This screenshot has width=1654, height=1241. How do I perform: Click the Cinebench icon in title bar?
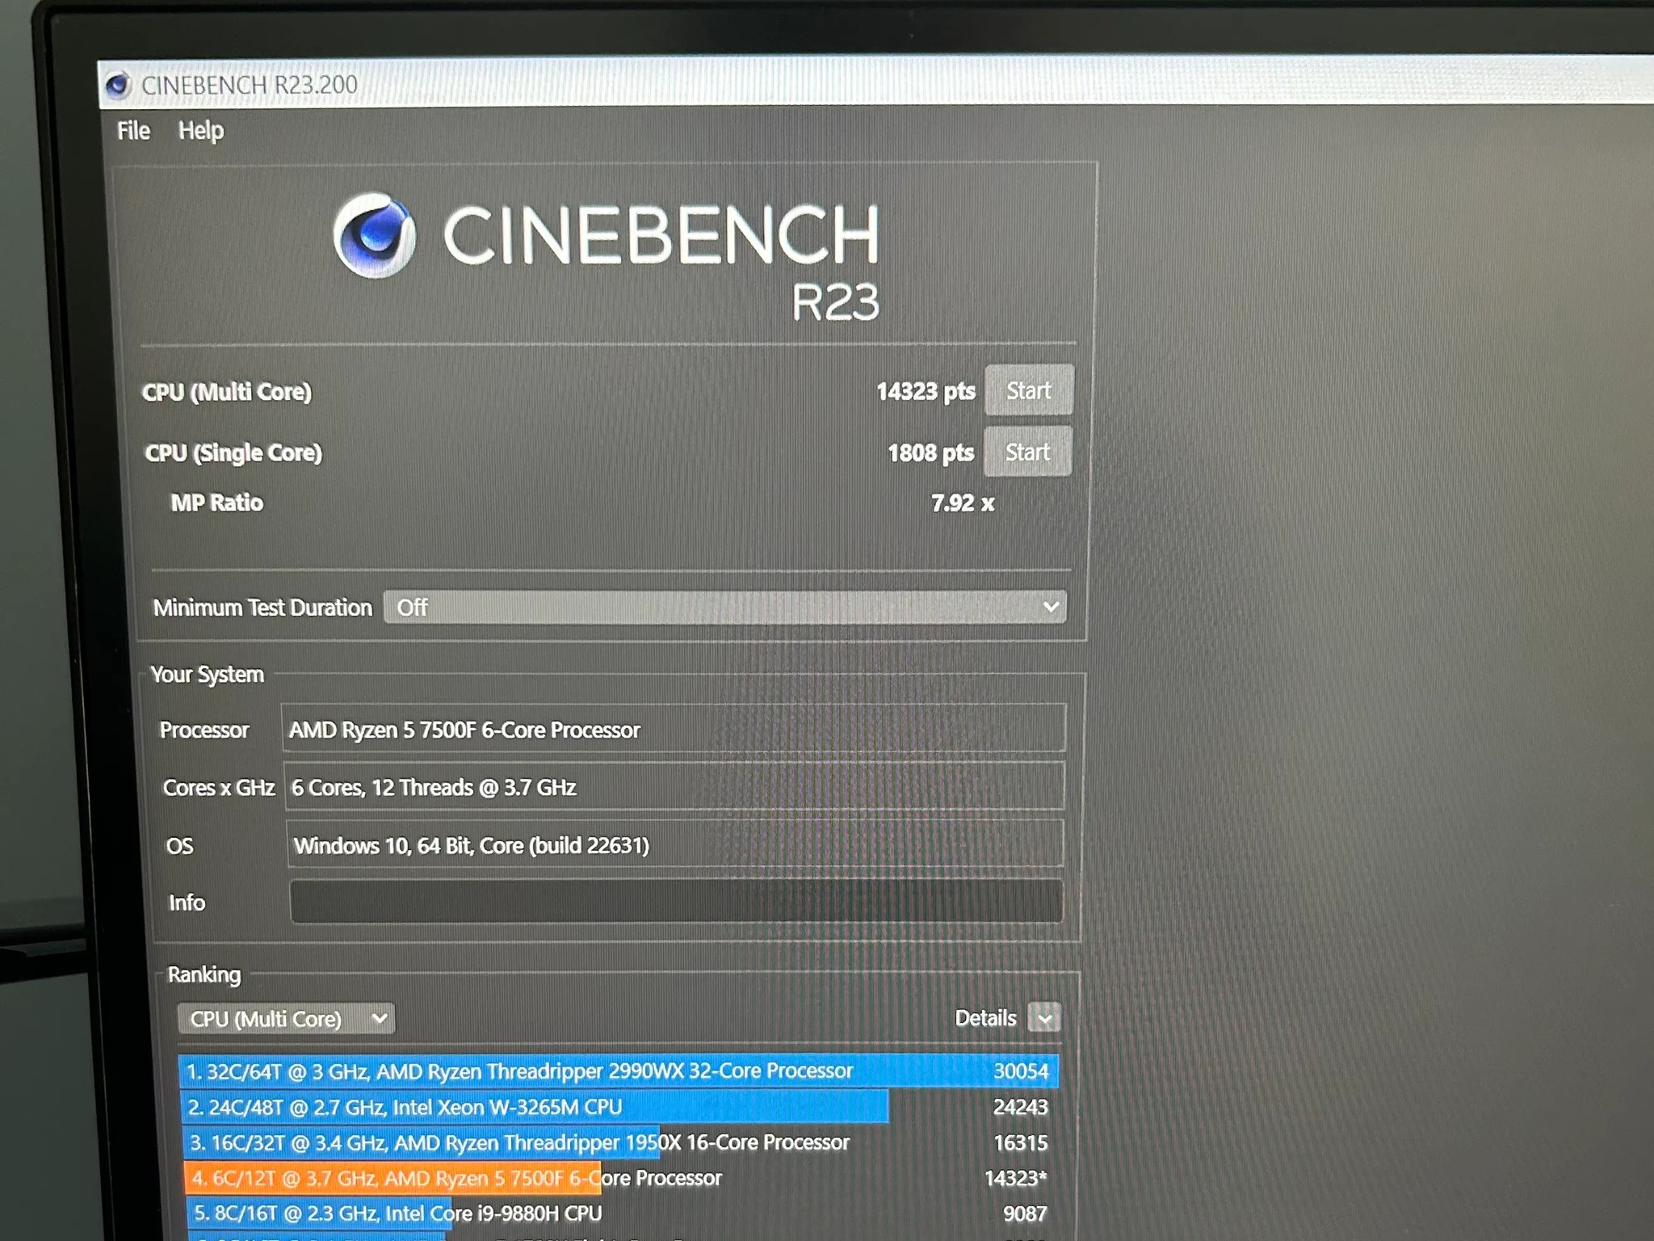click(x=119, y=85)
